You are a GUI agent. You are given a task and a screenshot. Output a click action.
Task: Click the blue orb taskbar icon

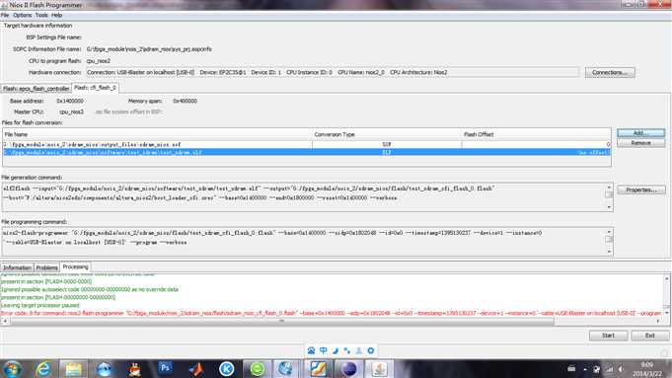[105, 368]
